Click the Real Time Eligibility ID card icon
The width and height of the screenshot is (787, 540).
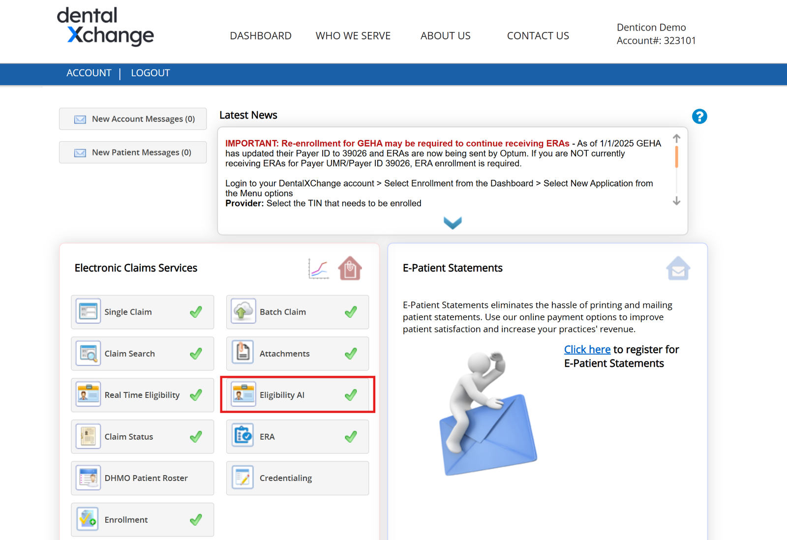click(89, 394)
